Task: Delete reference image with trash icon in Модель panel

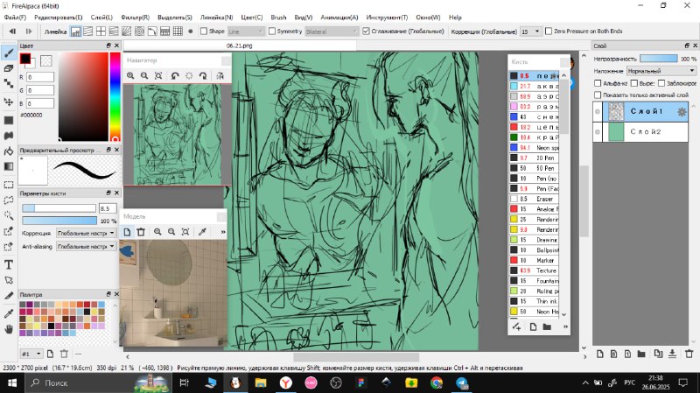Action: pyautogui.click(x=141, y=232)
